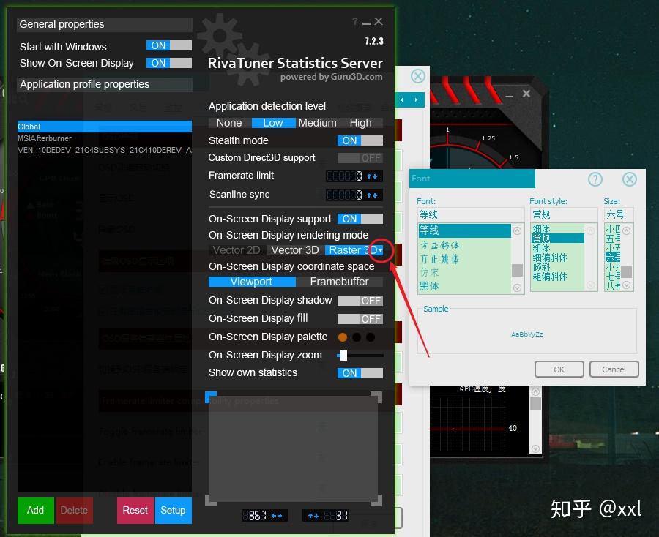Click the Size list scrollbar thumb
659x537 pixels.
coord(627,271)
